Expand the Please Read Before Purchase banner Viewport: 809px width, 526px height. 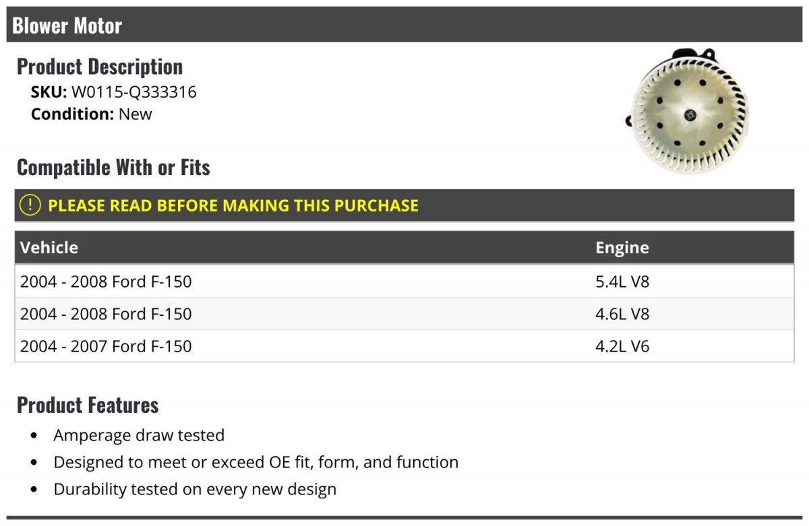[233, 205]
